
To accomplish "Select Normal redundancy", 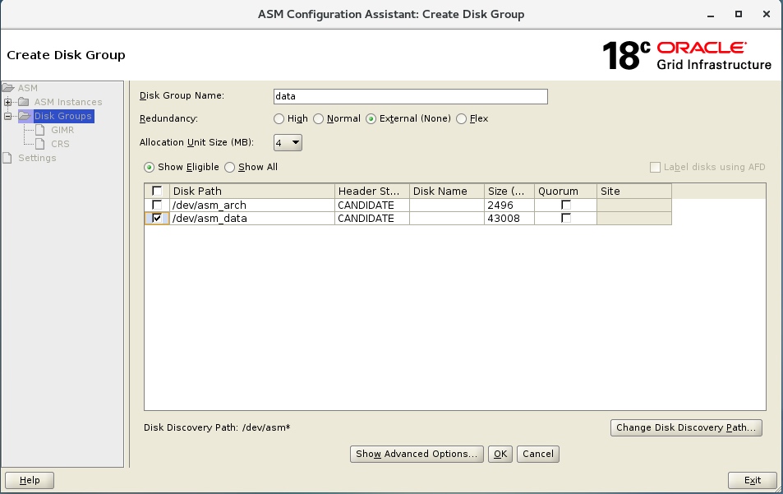I will pyautogui.click(x=320, y=118).
